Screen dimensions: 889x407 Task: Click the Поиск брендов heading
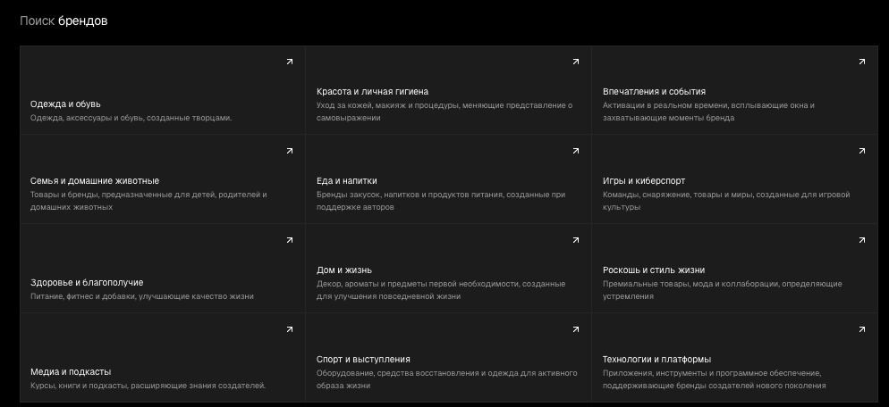[x=63, y=21]
